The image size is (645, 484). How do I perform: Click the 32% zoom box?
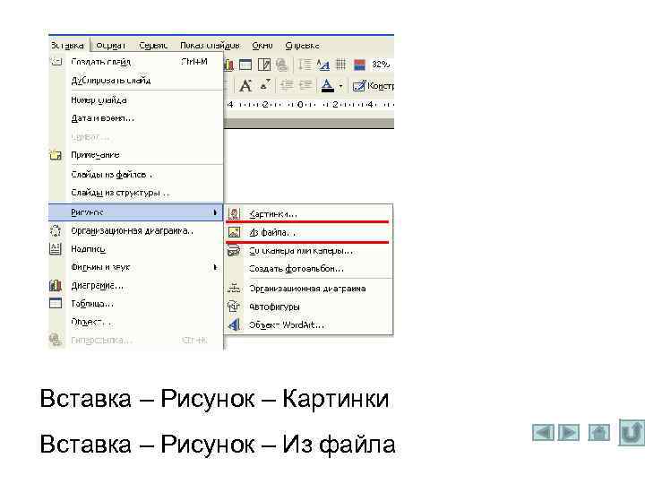tap(381, 65)
